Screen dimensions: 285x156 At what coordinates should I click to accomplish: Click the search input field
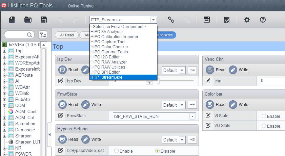[x=19, y=34]
